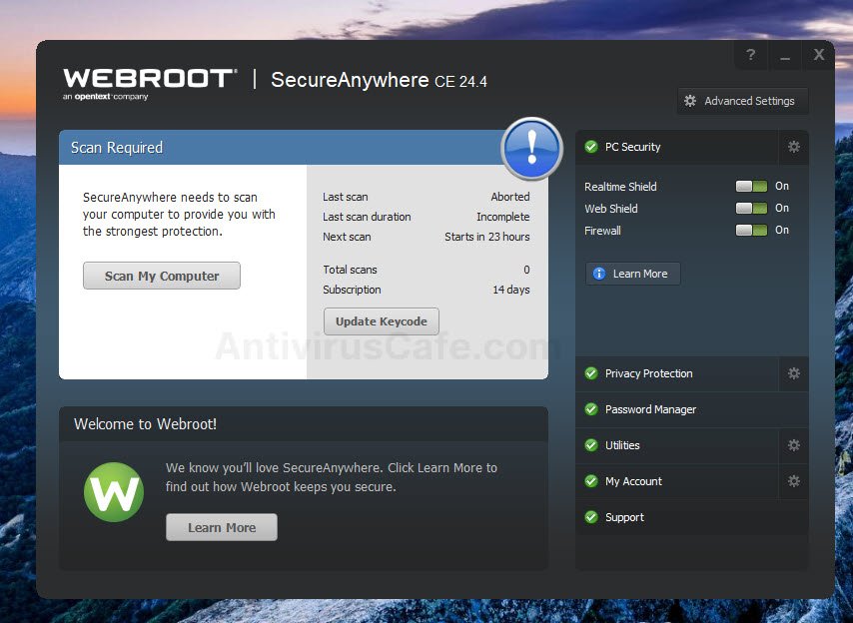The height and width of the screenshot is (623, 853).
Task: Click the Webroot logo in header
Action: point(150,84)
